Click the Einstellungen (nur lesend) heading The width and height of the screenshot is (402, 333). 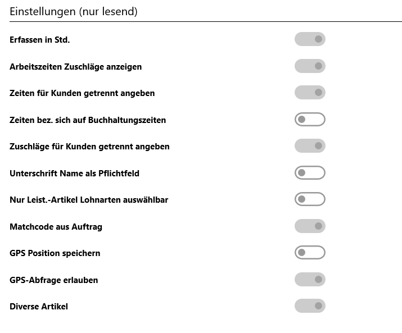click(74, 12)
